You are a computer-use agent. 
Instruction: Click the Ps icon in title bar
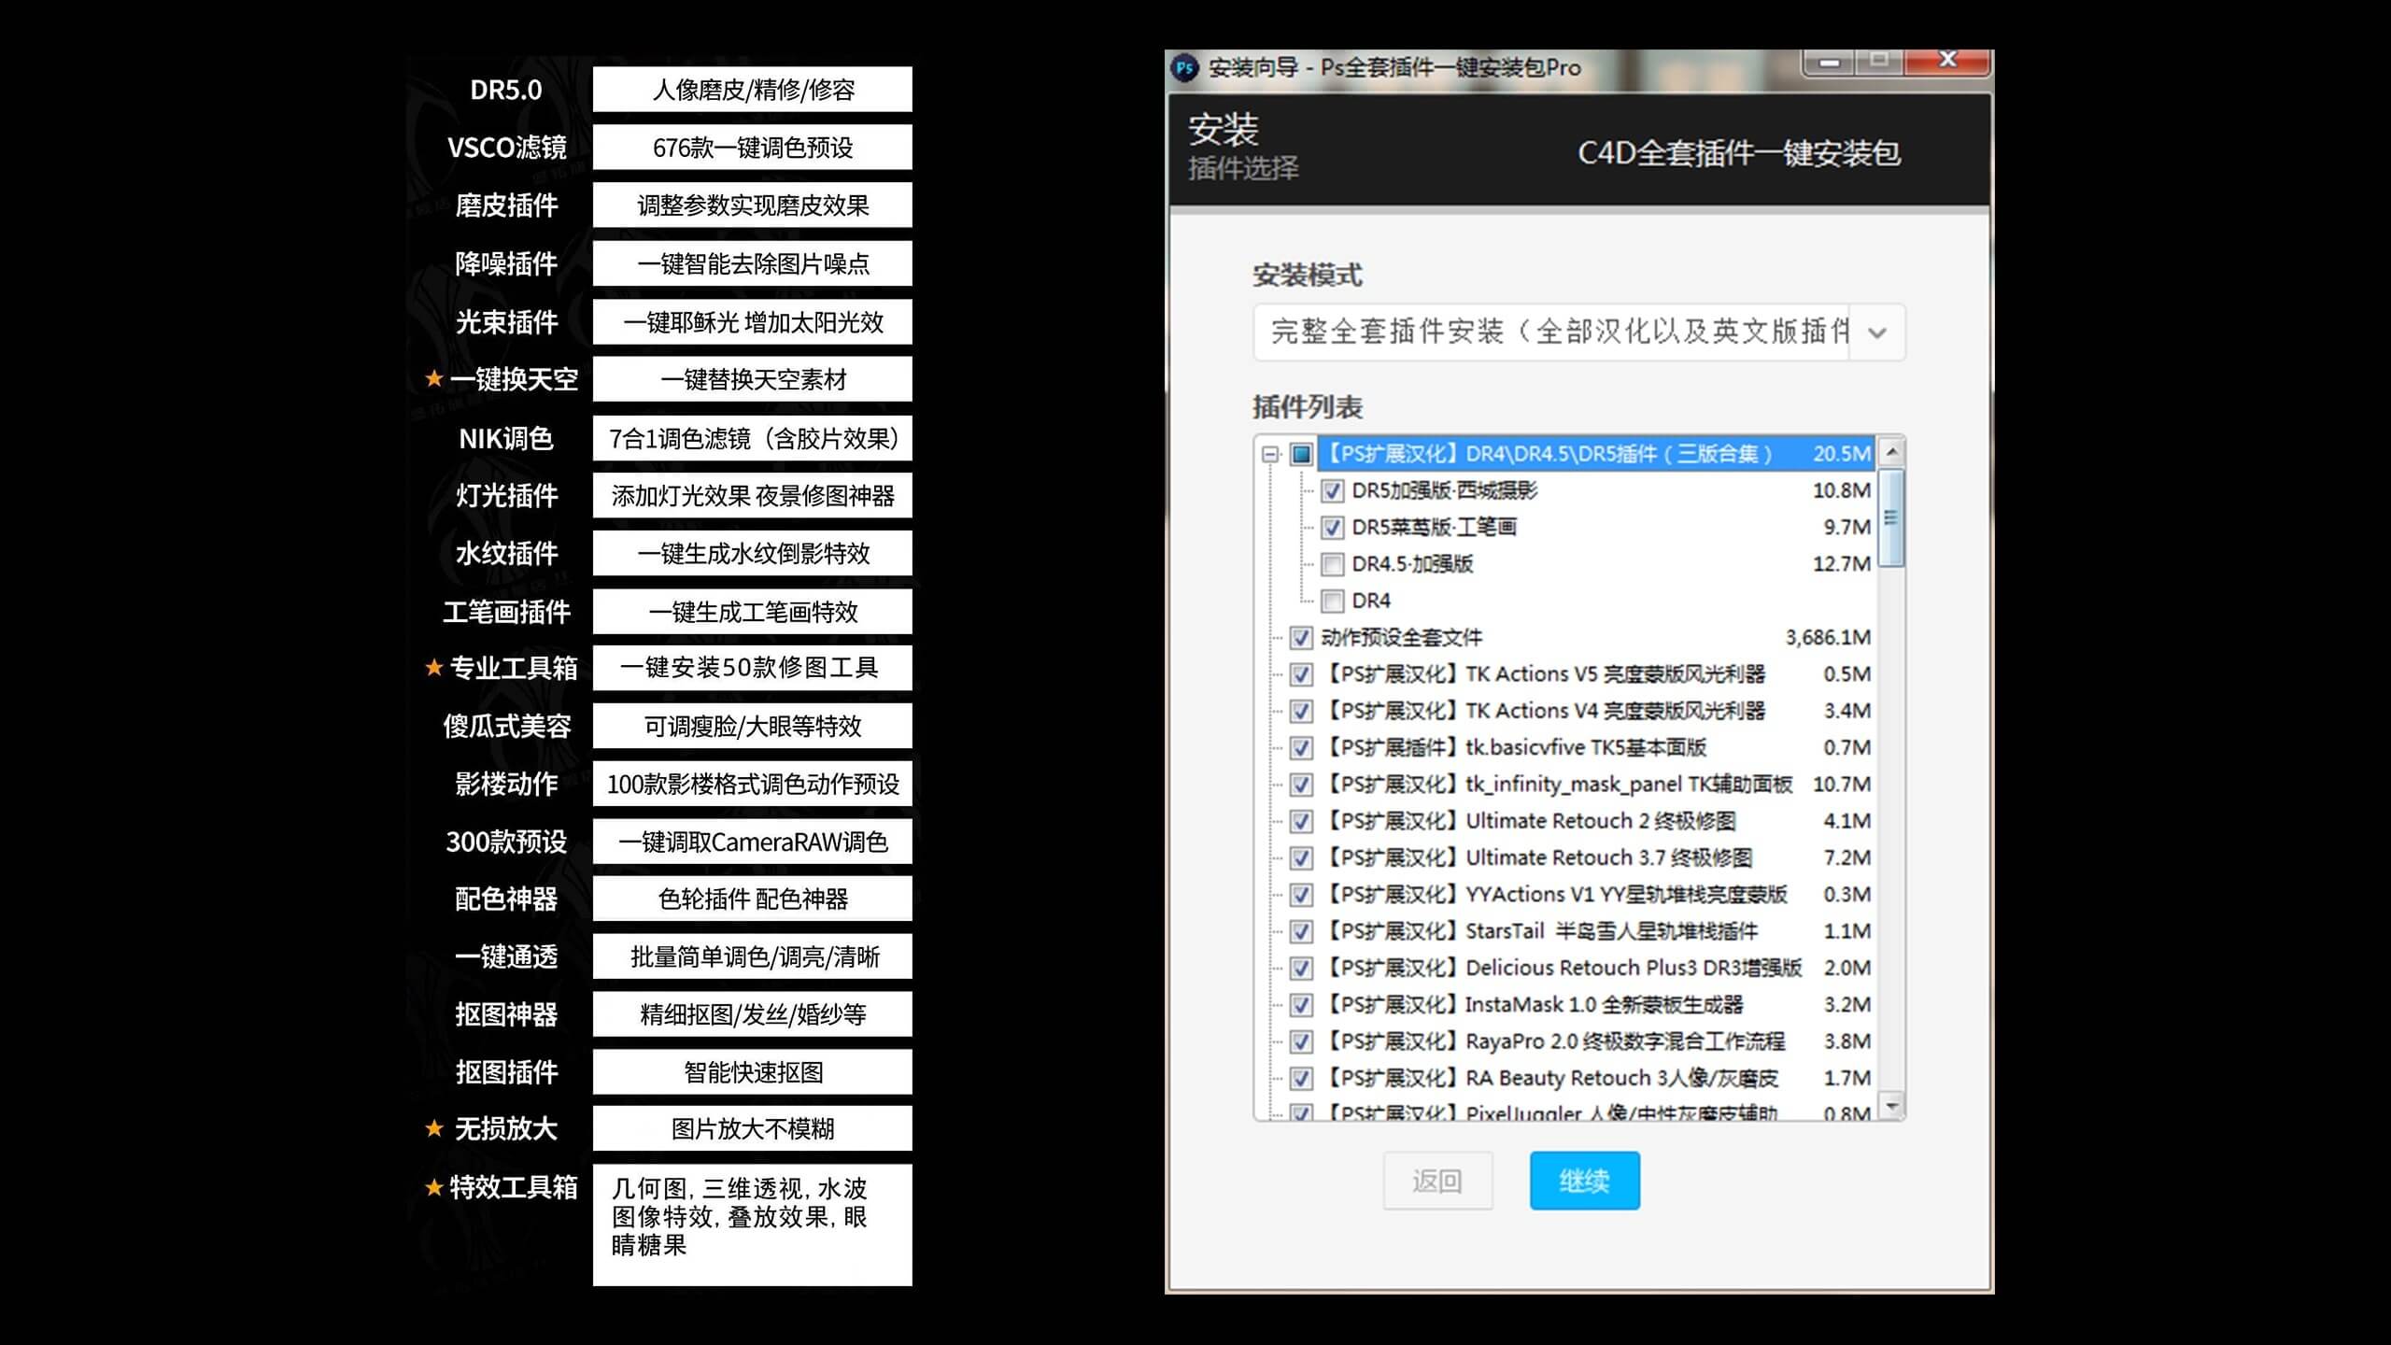pos(1185,67)
